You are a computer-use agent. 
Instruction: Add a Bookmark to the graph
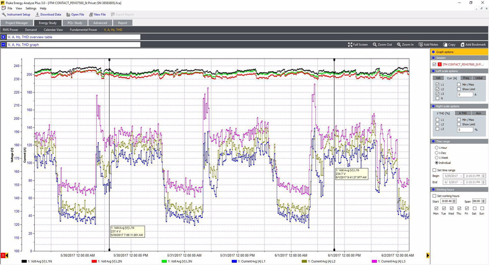pos(473,44)
